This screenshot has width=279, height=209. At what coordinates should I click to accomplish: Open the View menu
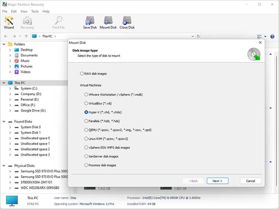[x=24, y=12]
